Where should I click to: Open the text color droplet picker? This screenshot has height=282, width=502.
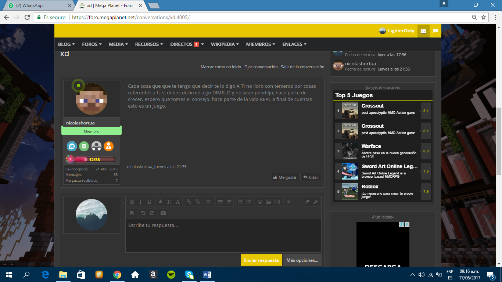click(x=160, y=202)
